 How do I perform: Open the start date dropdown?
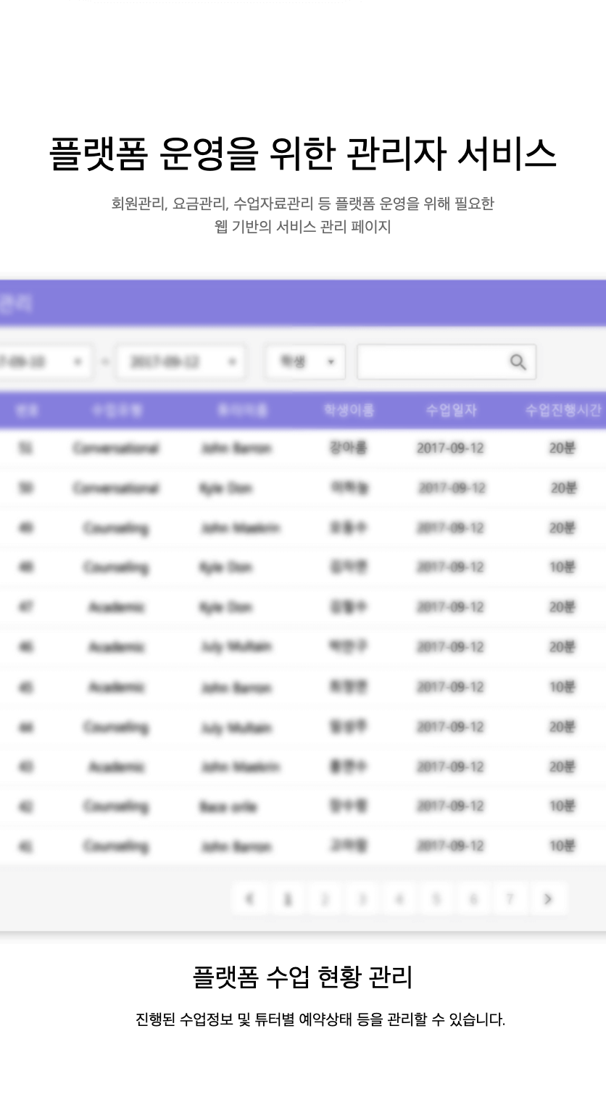pos(43,362)
